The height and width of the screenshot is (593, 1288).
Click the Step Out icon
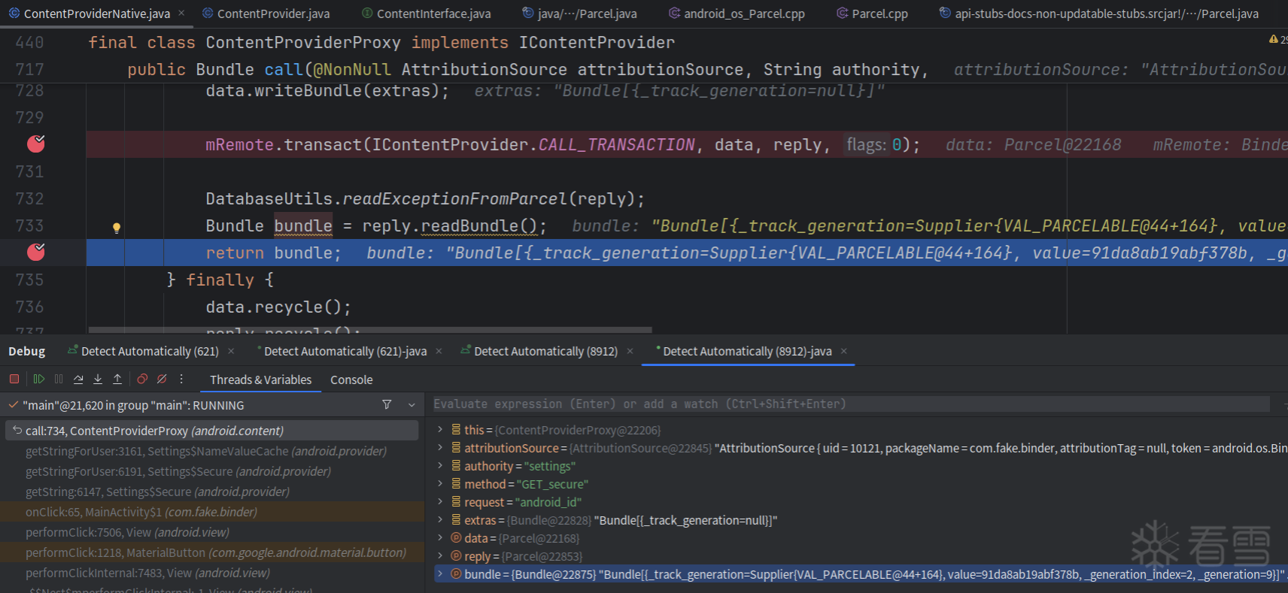(x=117, y=380)
